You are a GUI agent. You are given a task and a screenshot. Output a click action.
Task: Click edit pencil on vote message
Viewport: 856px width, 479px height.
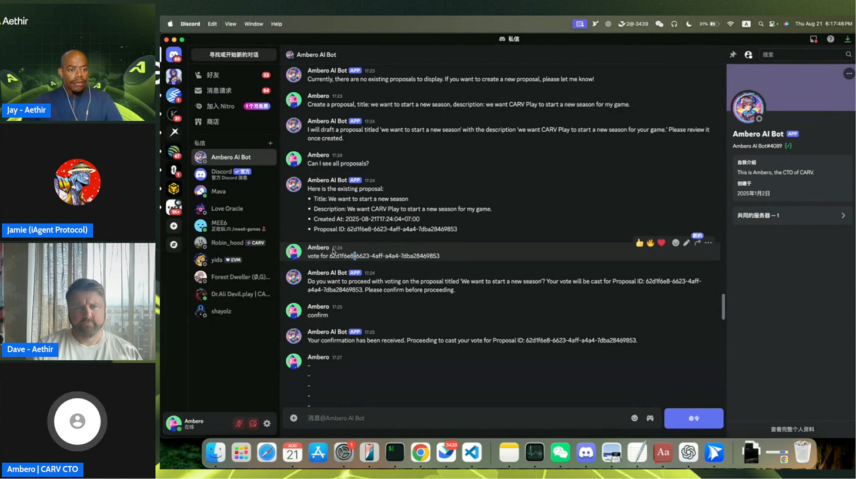(x=686, y=242)
